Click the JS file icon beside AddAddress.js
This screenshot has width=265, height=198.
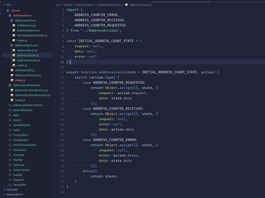coord(14,26)
